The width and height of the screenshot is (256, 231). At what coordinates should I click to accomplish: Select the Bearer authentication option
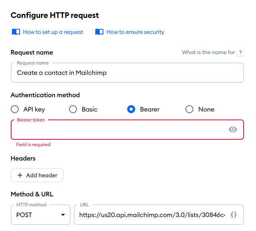point(131,109)
